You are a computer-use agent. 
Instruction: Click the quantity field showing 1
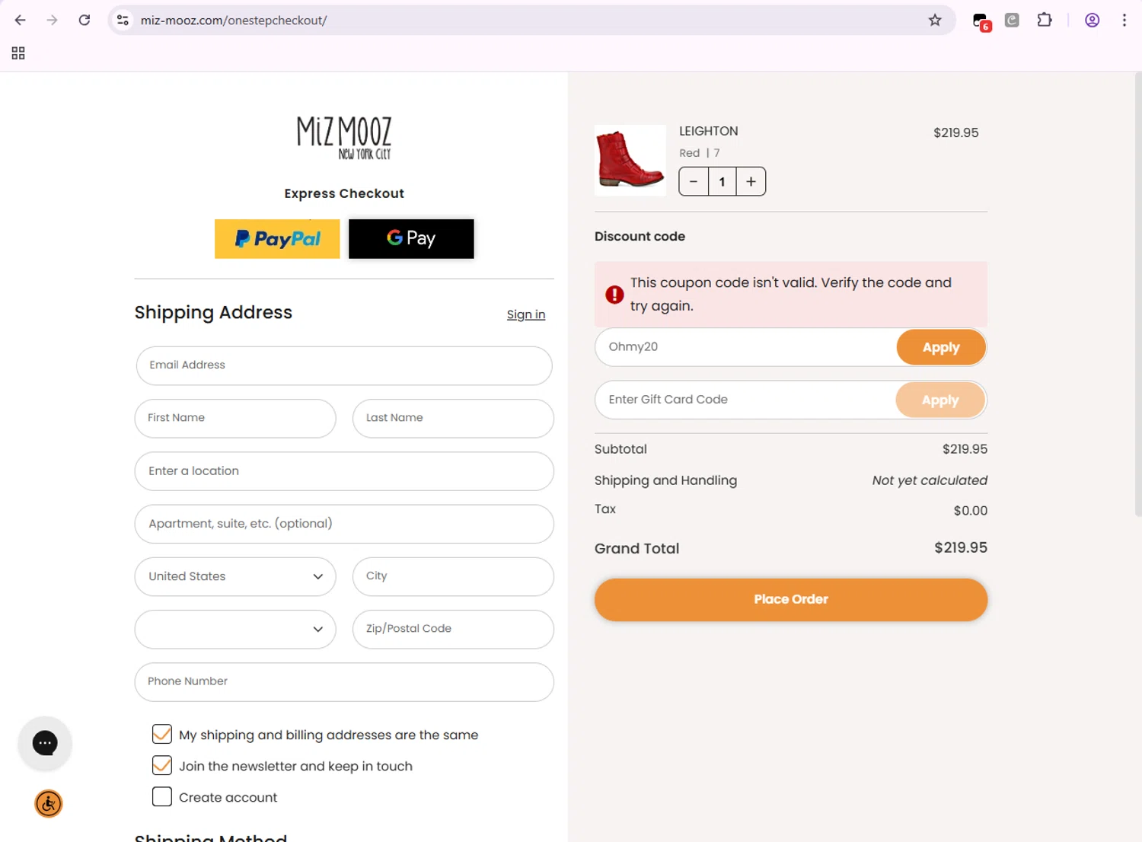coord(722,182)
